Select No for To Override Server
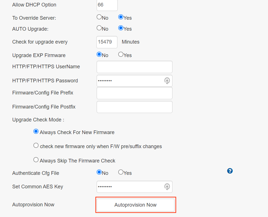 (x=99, y=17)
